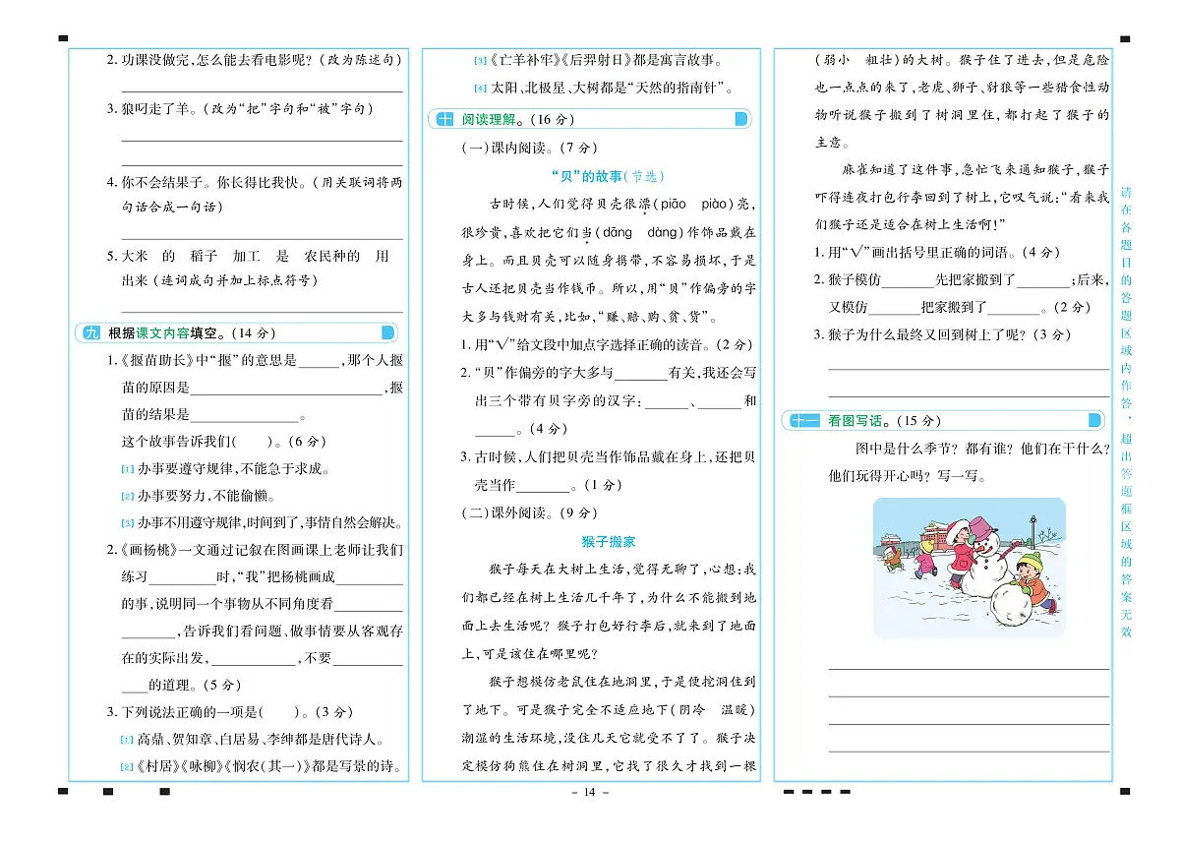Click the blue square icon ending the 阅读理解 header
Image resolution: width=1180 pixels, height=842 pixels.
pyautogui.click(x=743, y=119)
